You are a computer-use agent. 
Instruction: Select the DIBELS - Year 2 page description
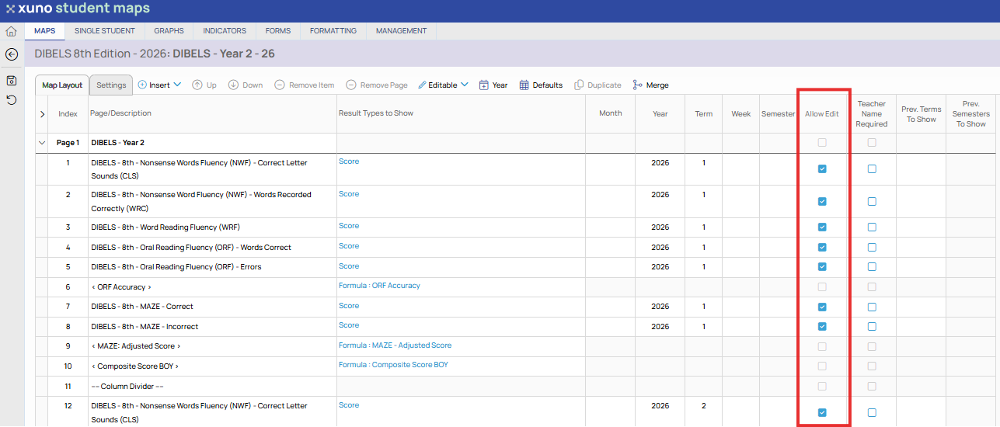point(118,143)
